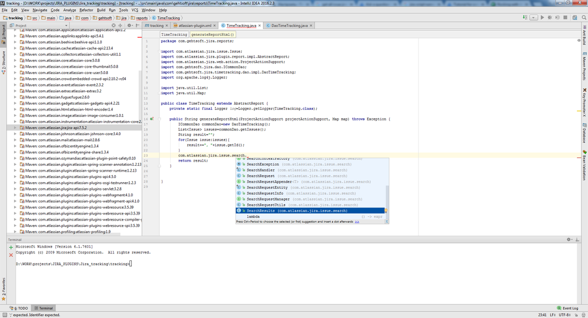Viewport: 588px width, 318px height.
Task: Click the tool window toggle icon bottom-left
Action: pos(4,315)
